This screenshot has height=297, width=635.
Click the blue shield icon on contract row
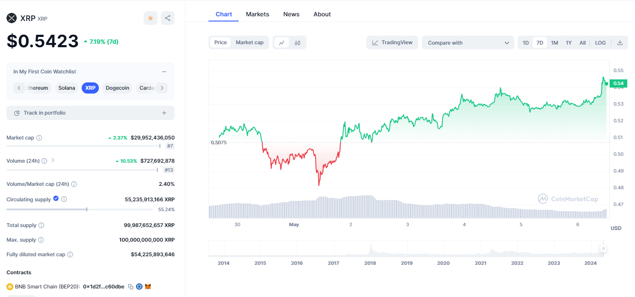[139, 286]
